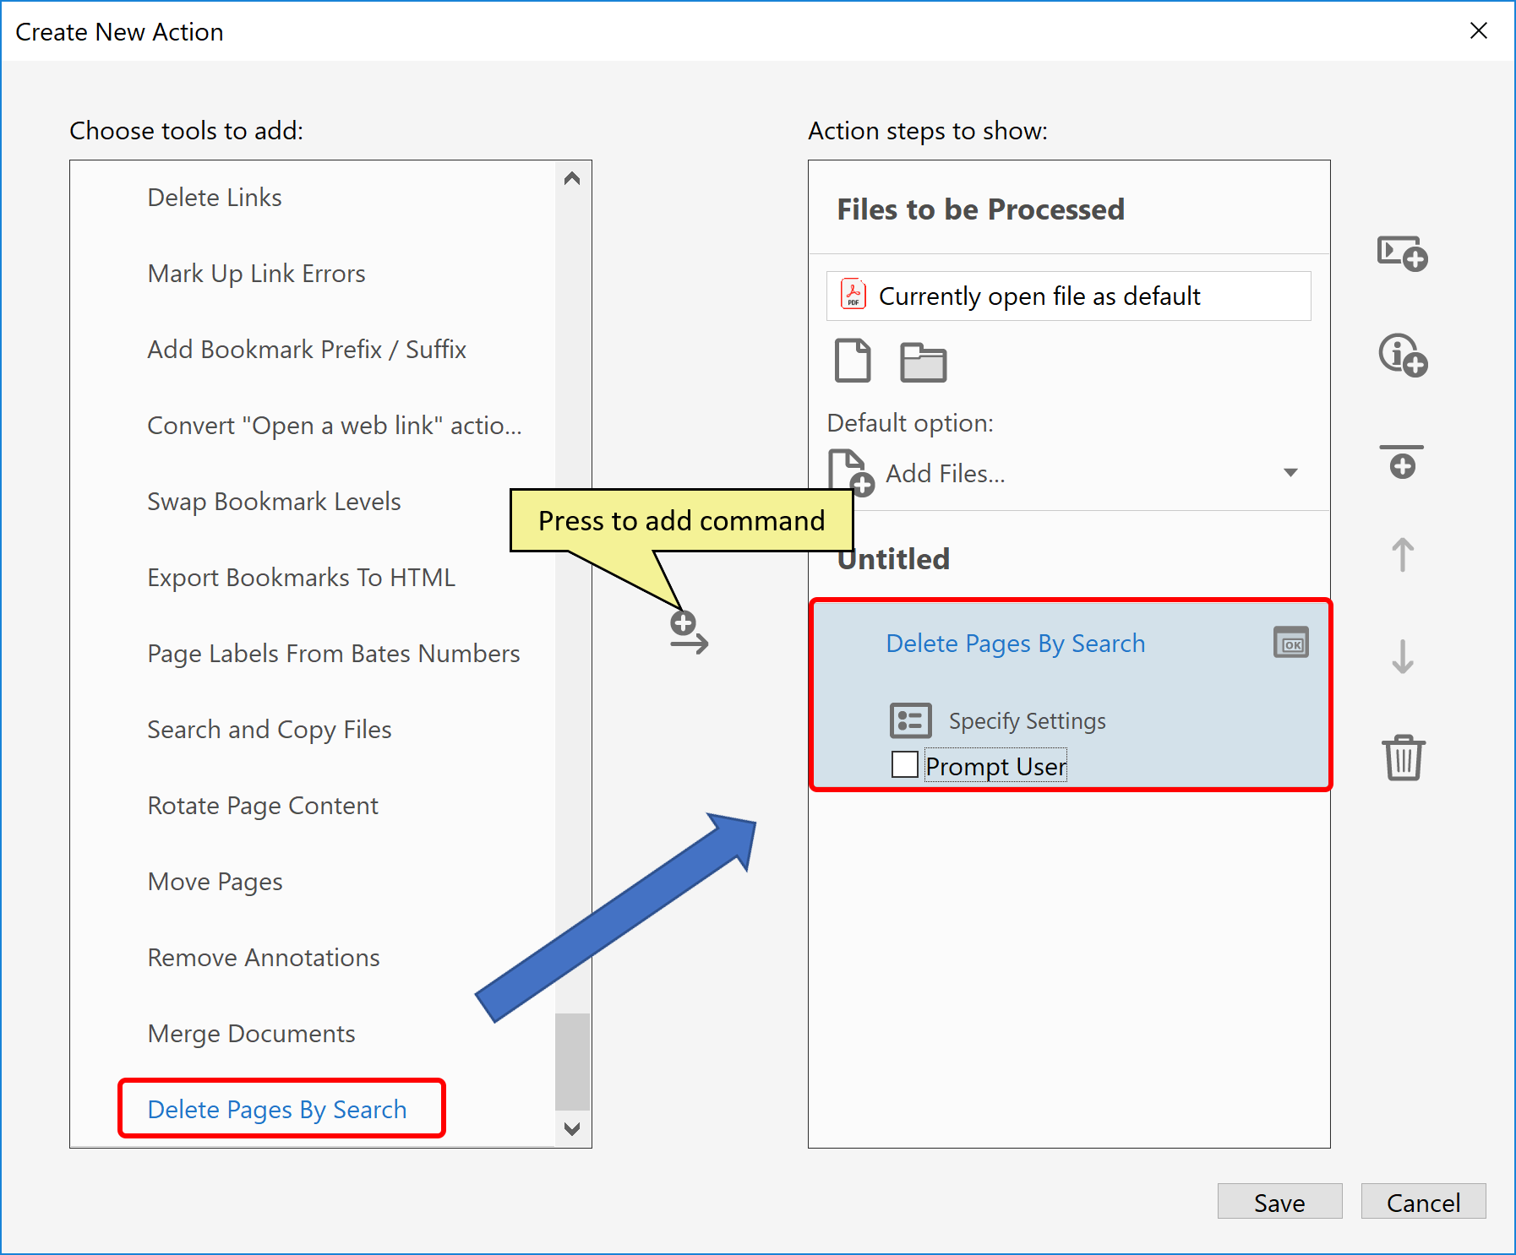Viewport: 1516px width, 1255px height.
Task: Select Delete Pages By Search in the tools list
Action: tap(276, 1109)
